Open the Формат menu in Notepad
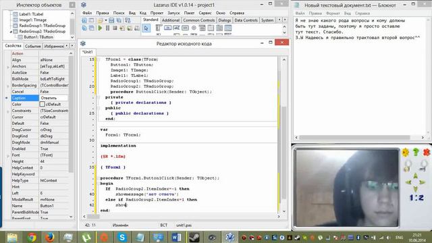Viewport: 432px width, 243px height. [x=333, y=13]
